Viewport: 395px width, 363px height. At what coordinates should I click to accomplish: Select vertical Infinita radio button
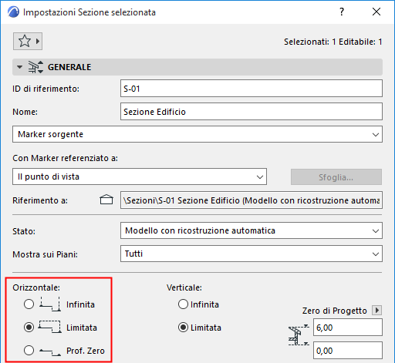point(183,304)
